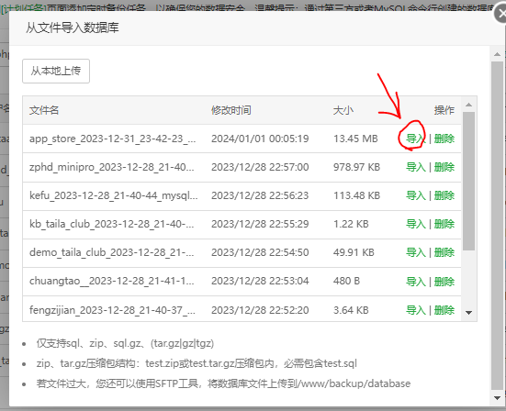The image size is (506, 411).
Task: Click the 从本地上传 upload button
Action: [56, 71]
